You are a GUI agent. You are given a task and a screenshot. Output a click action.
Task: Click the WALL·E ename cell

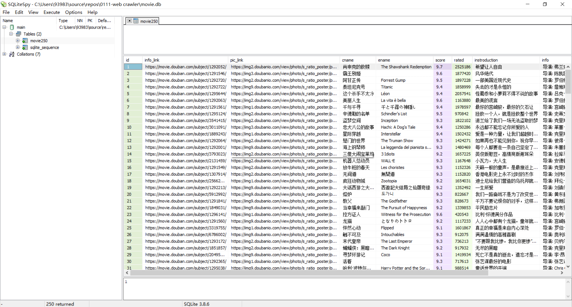405,161
